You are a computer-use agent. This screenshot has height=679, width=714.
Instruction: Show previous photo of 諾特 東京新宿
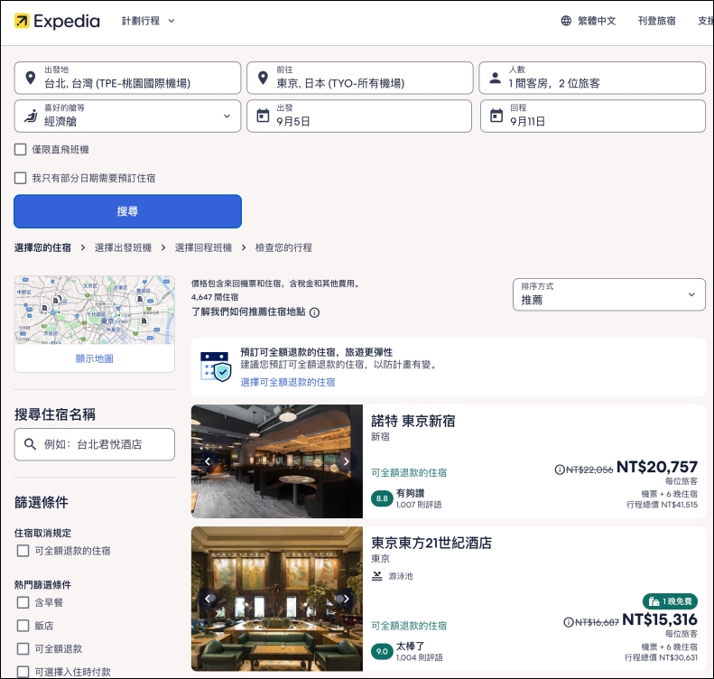pos(208,461)
